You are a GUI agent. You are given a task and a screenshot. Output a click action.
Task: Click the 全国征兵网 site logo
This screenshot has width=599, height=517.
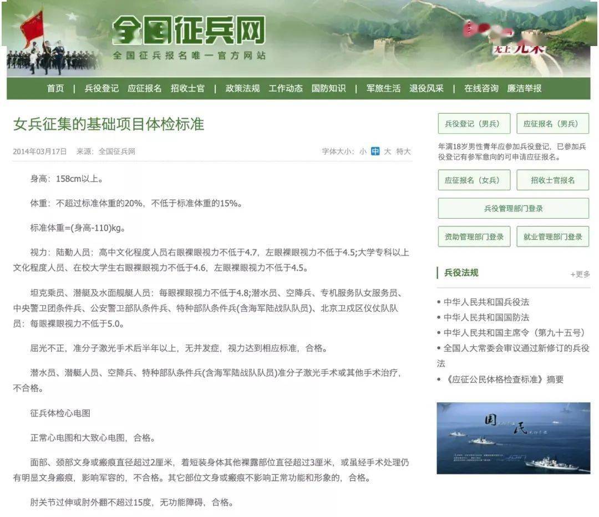point(189,33)
